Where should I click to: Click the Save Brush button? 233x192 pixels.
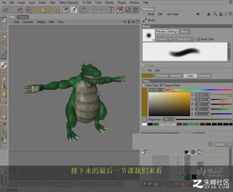point(184,39)
